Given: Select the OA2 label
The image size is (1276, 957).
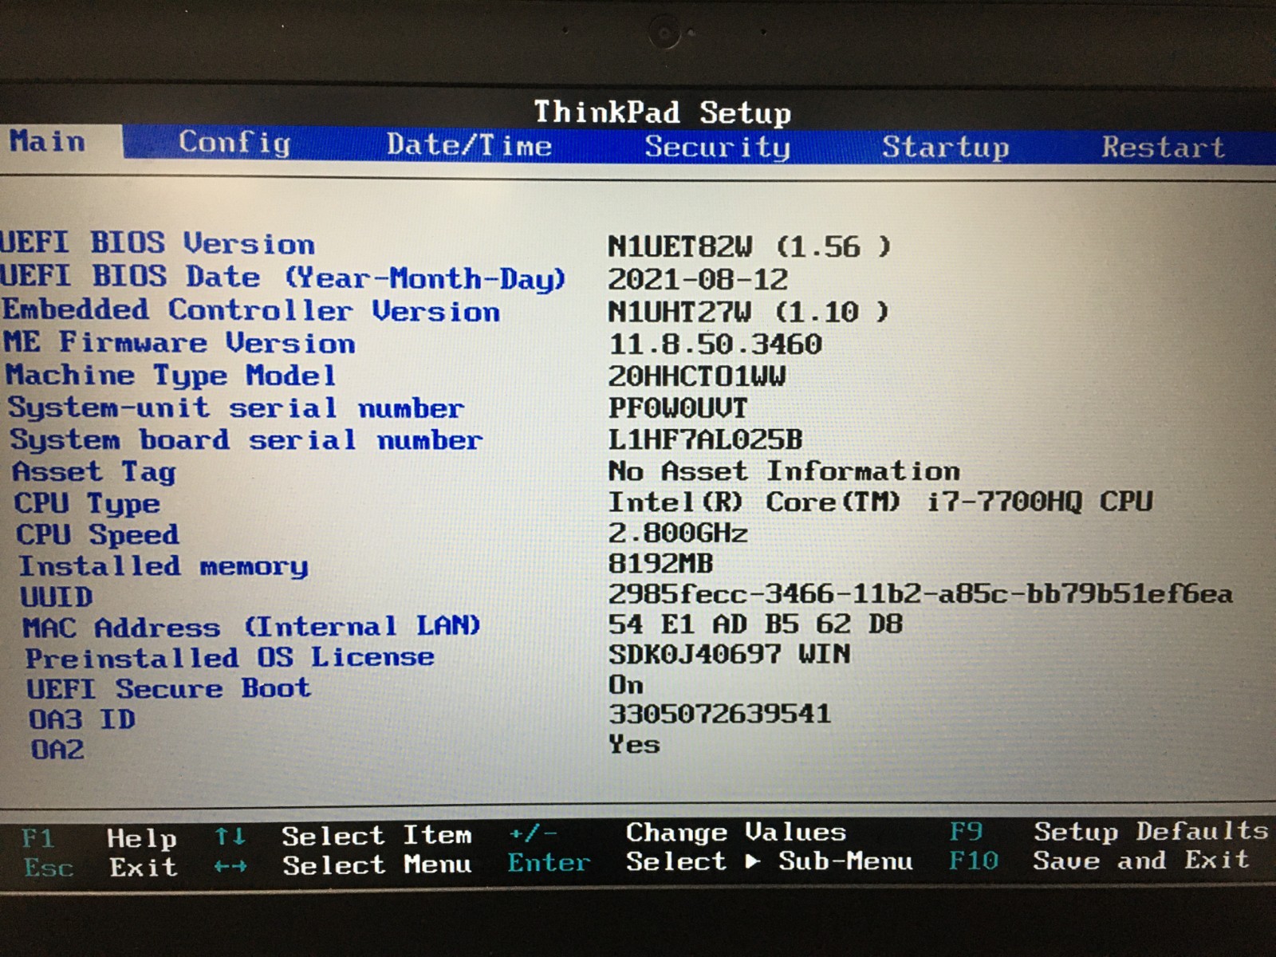Looking at the screenshot, I should [57, 750].
